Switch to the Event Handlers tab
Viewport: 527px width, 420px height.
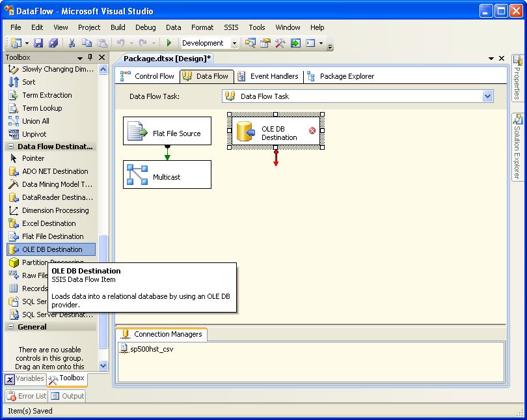(268, 76)
